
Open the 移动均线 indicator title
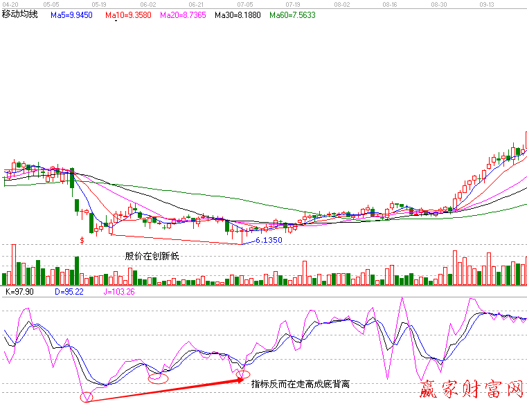click(19, 14)
